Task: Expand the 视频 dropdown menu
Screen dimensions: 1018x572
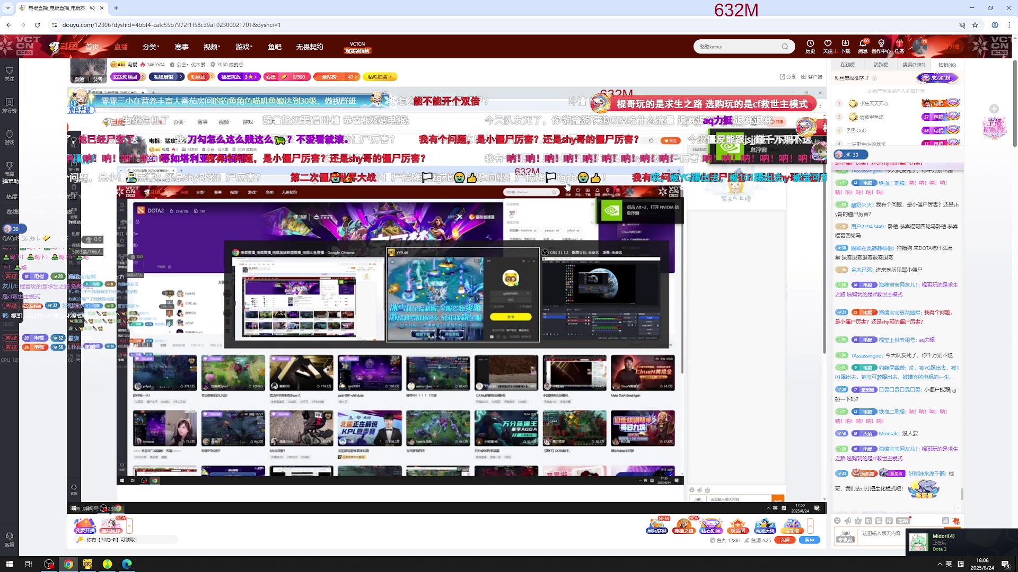Action: tap(212, 47)
